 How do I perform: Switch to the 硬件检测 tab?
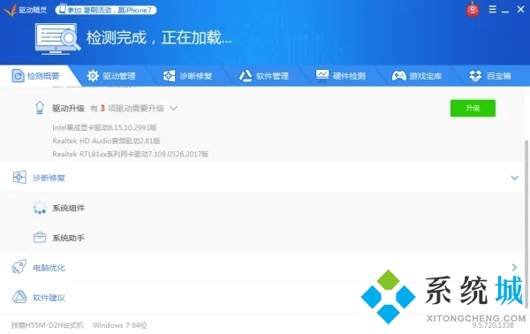(x=341, y=76)
